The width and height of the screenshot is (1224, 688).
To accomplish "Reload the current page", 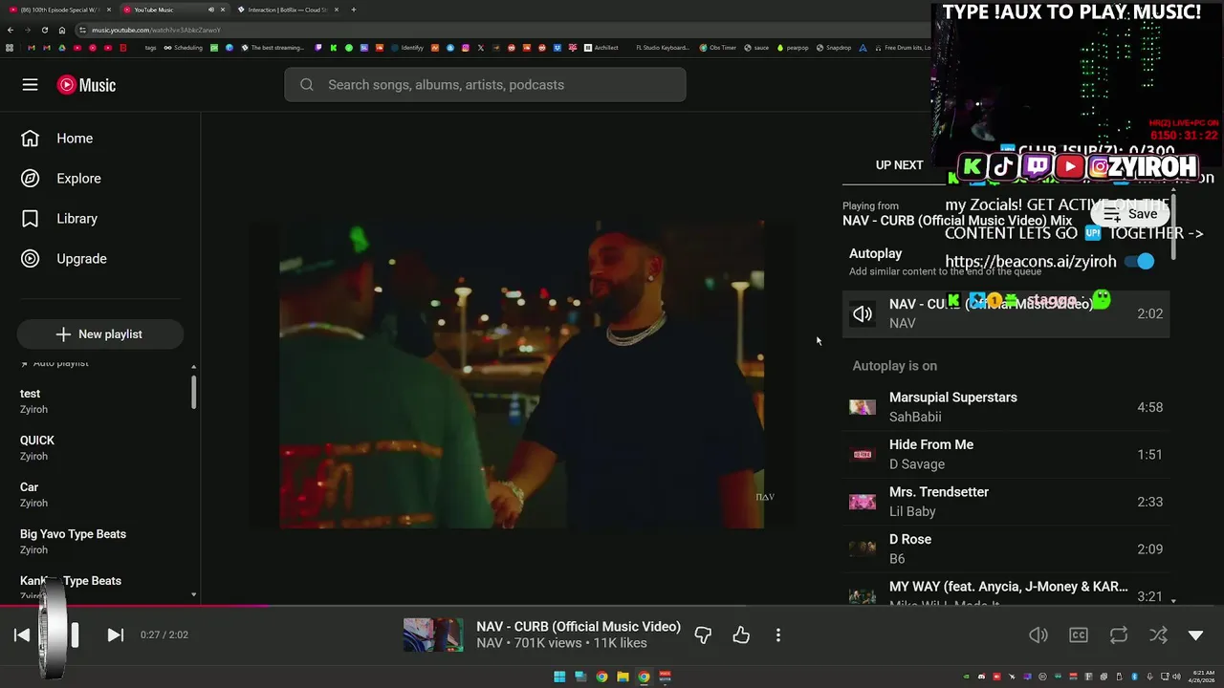I will point(44,30).
